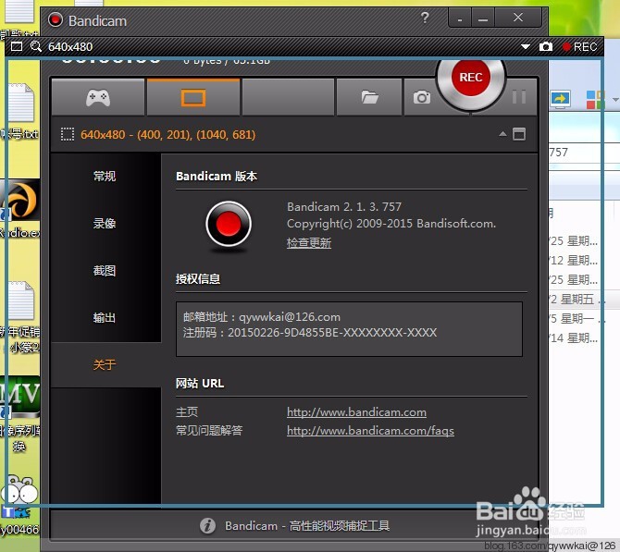Click the capture frame fullscreen rectangle icon
This screenshot has width=620, height=552.
[x=17, y=46]
